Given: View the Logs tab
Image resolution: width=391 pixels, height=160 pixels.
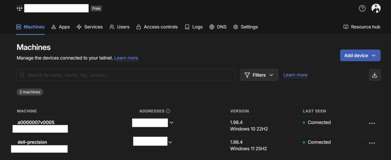Looking at the screenshot, I should coord(194,27).
